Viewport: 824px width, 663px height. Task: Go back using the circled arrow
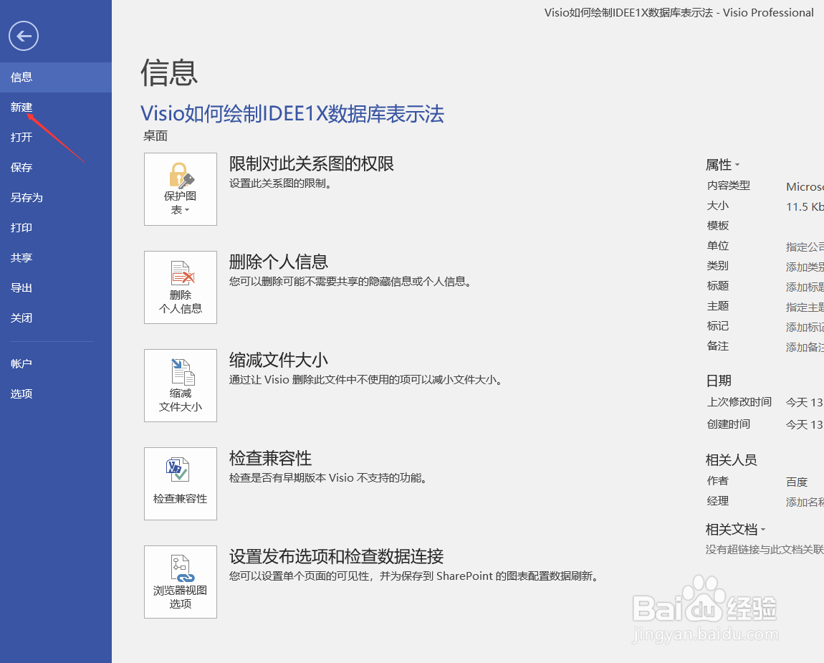[x=24, y=37]
